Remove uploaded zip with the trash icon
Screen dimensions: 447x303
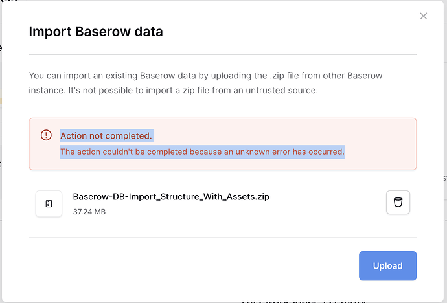pyautogui.click(x=398, y=202)
